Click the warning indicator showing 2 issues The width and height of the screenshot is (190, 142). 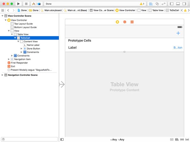(x=142, y=4)
